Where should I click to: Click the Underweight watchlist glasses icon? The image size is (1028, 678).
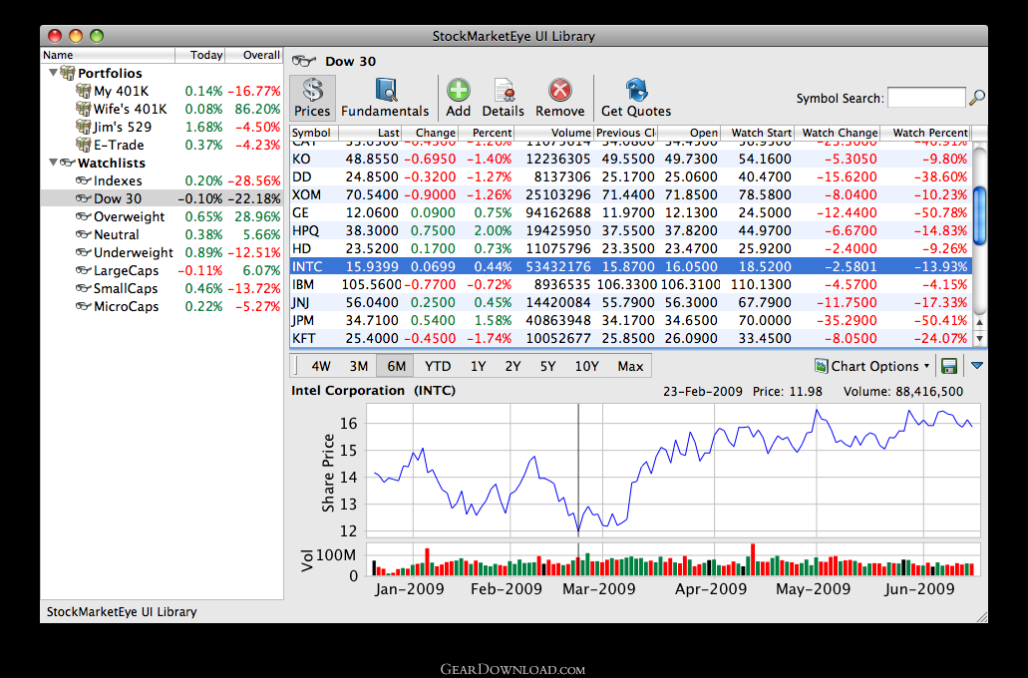point(83,252)
